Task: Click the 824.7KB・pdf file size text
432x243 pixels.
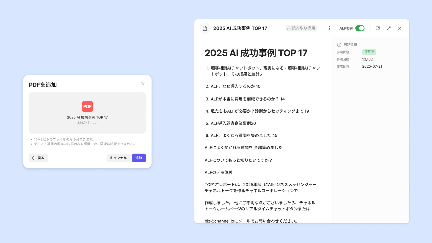Action: coord(88,123)
